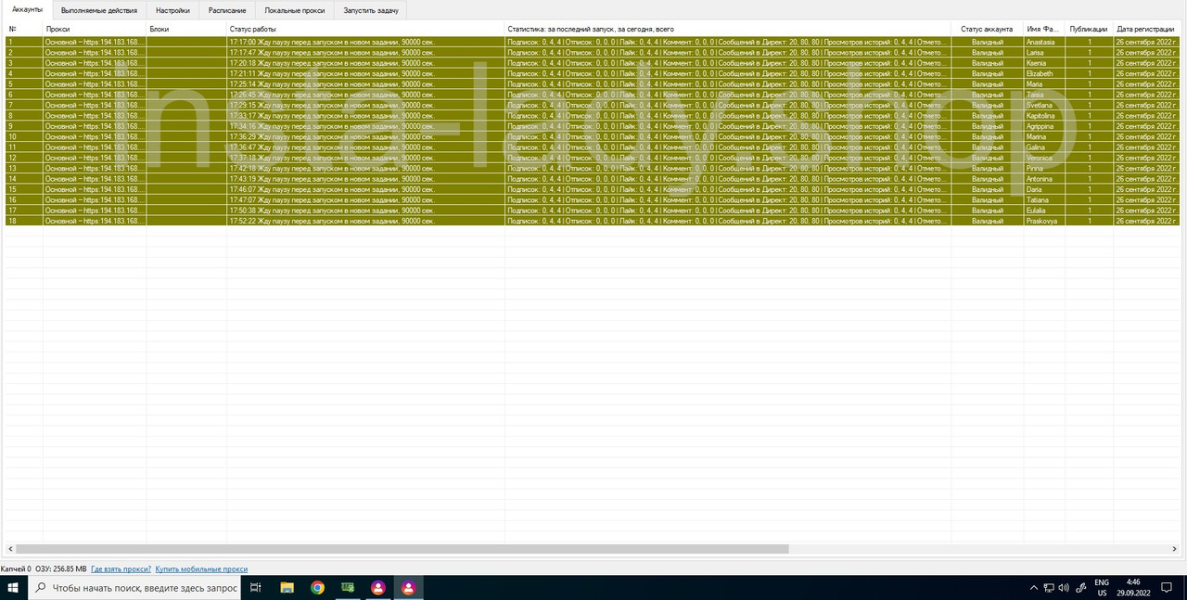Screen dimensions: 1187x600
Task: Open the volume control tray icon
Action: click(1064, 588)
